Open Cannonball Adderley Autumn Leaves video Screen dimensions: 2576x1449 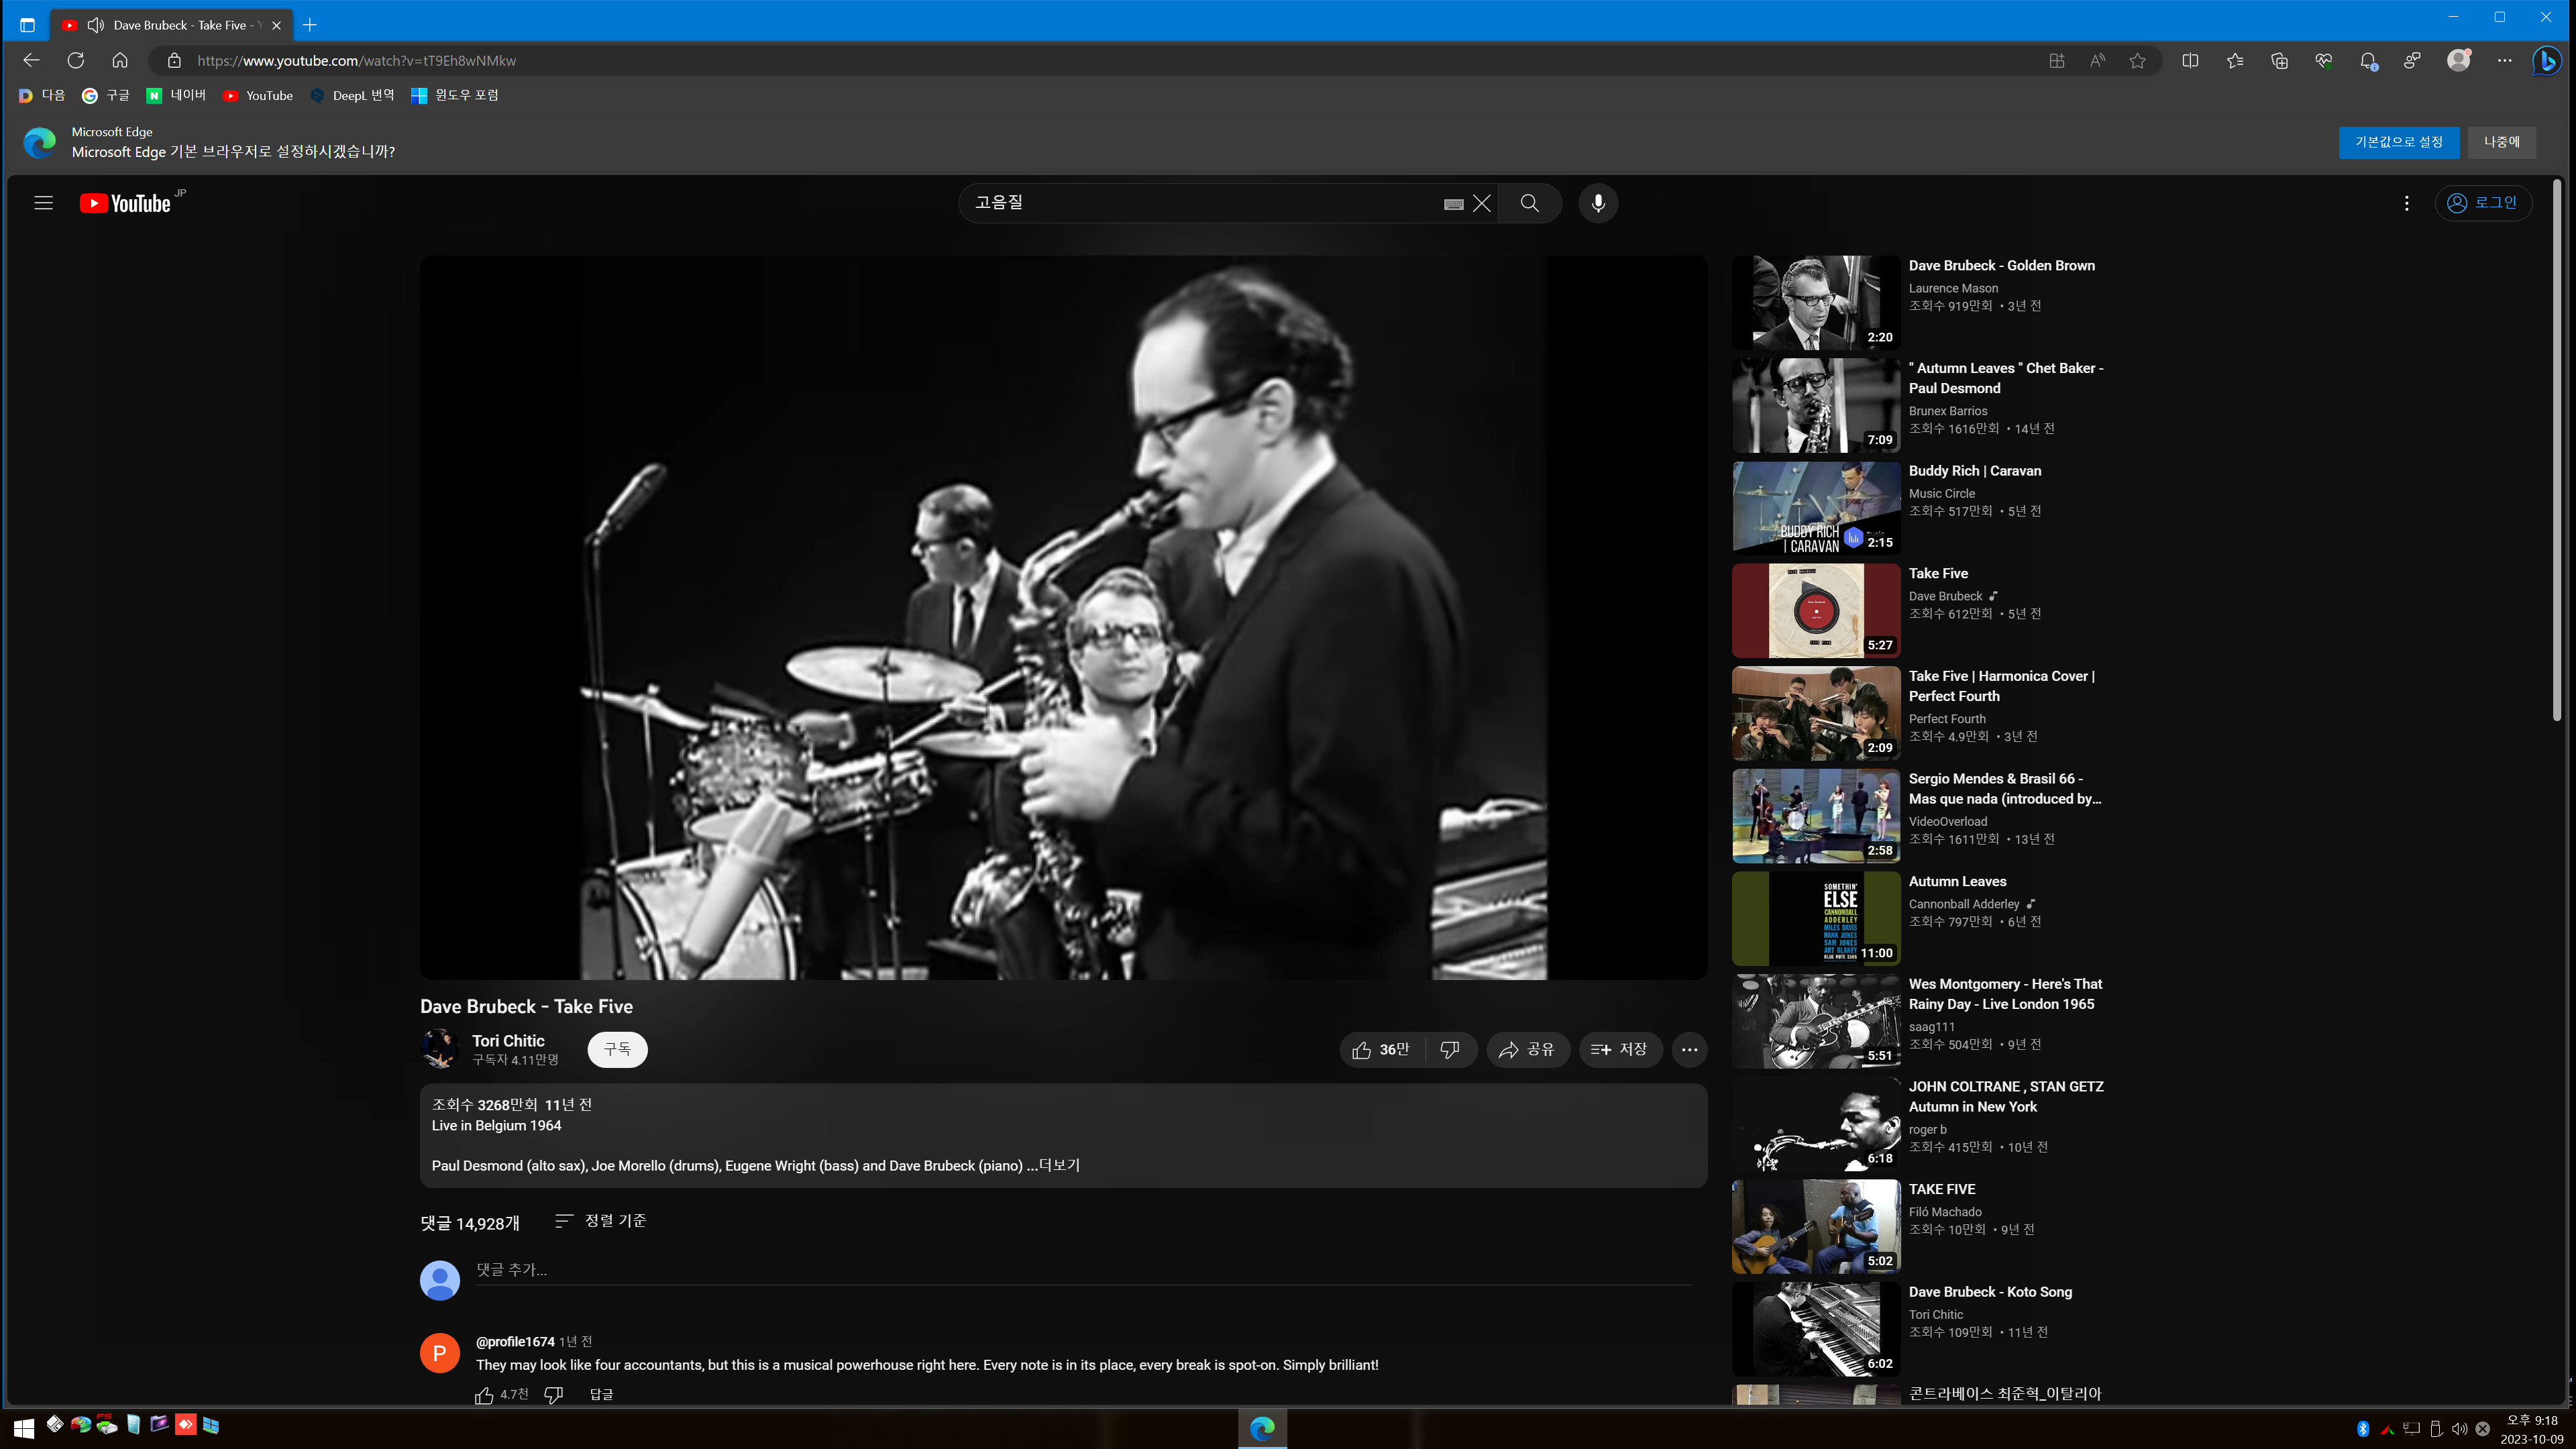(x=1816, y=918)
